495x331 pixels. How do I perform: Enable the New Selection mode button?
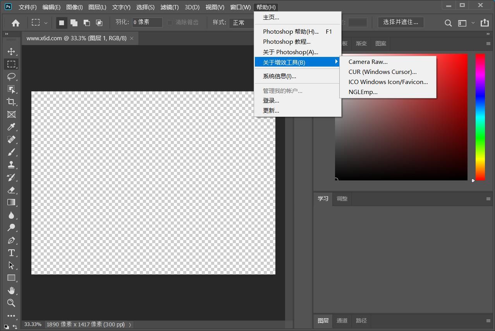(61, 23)
